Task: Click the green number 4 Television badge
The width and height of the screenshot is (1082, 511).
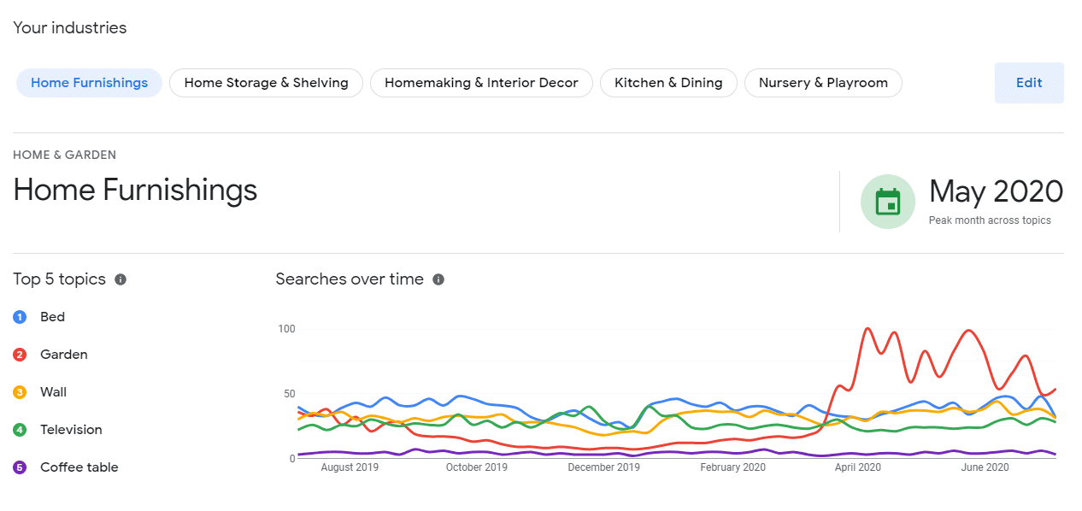Action: click(x=20, y=430)
